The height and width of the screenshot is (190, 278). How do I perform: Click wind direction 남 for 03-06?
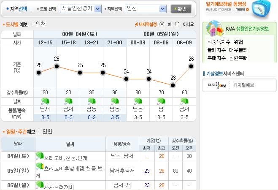[x=161, y=109]
